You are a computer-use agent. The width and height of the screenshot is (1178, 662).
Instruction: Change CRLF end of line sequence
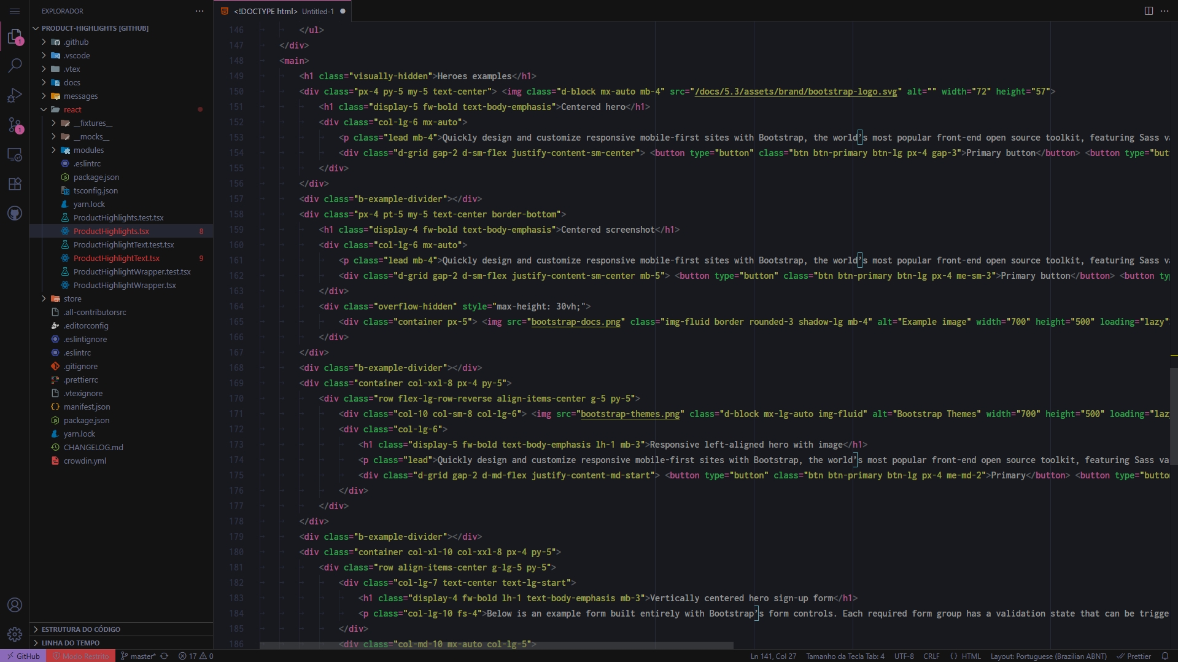(931, 656)
